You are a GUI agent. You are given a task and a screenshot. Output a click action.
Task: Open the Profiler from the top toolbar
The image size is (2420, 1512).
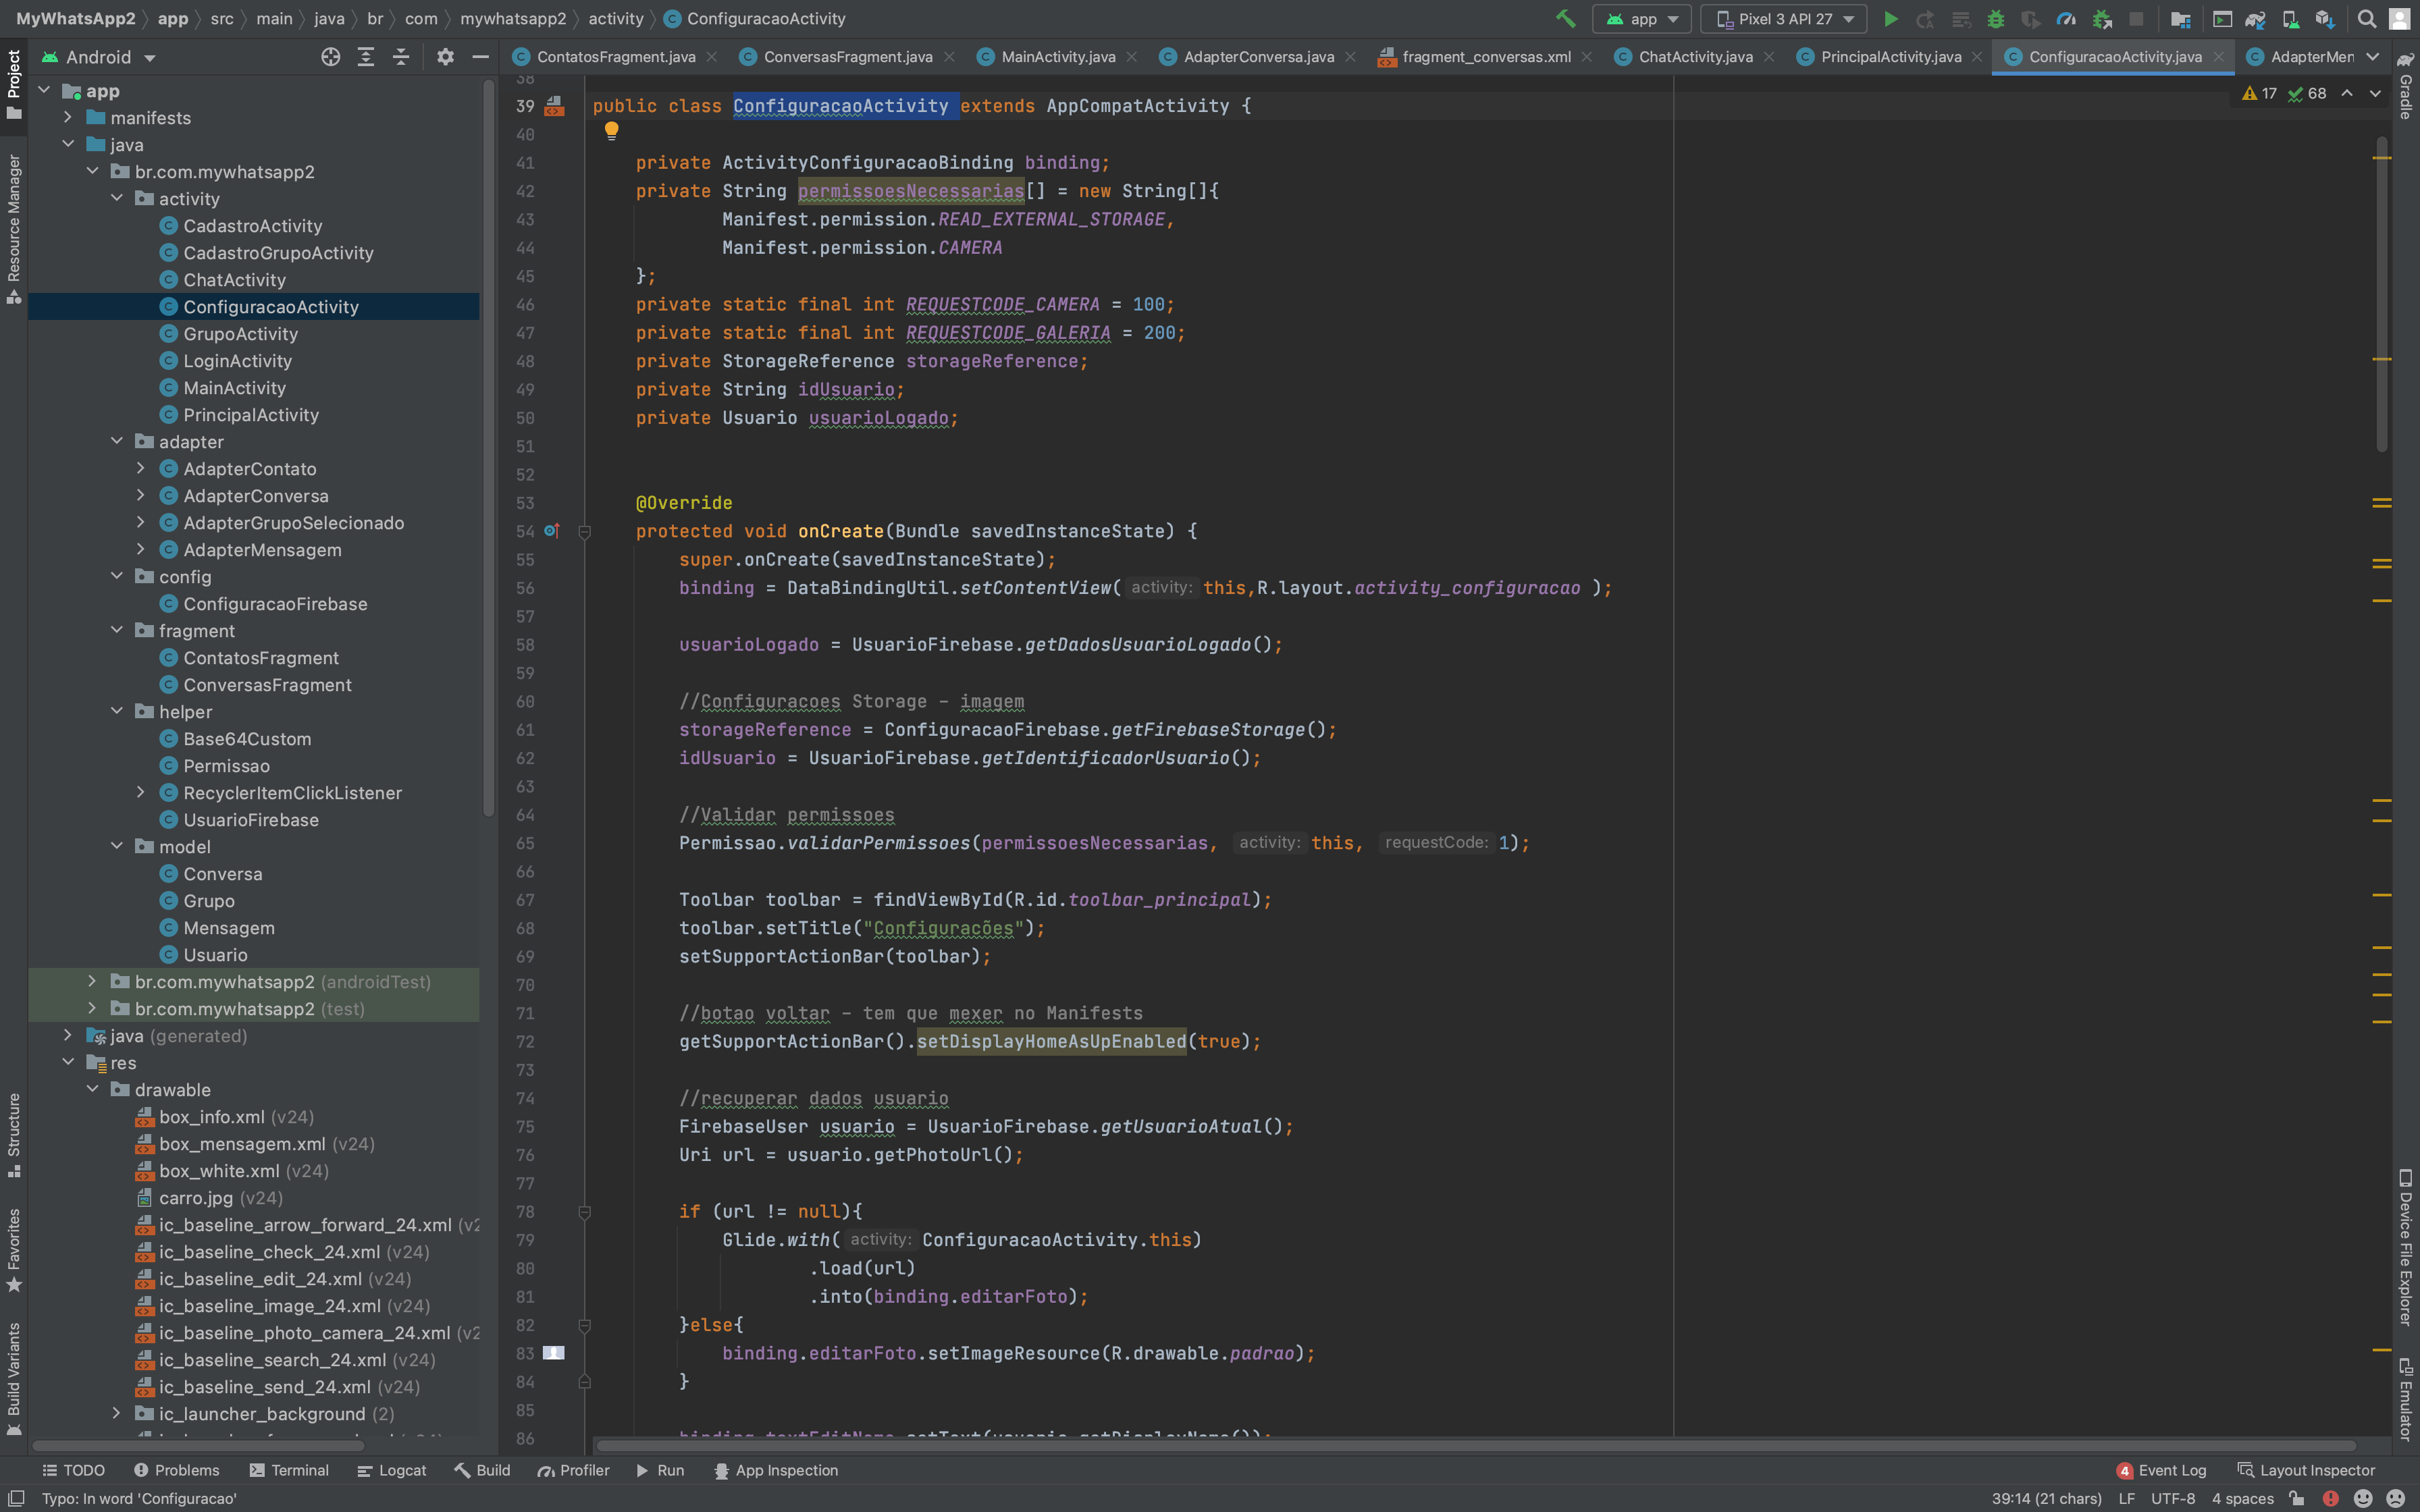[x=2066, y=19]
